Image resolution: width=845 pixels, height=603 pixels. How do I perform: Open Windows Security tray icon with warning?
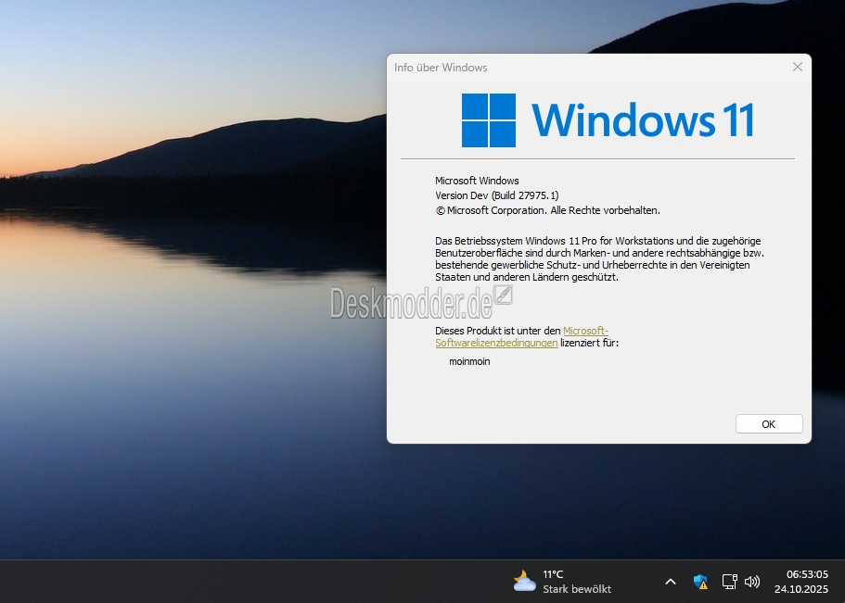point(700,582)
